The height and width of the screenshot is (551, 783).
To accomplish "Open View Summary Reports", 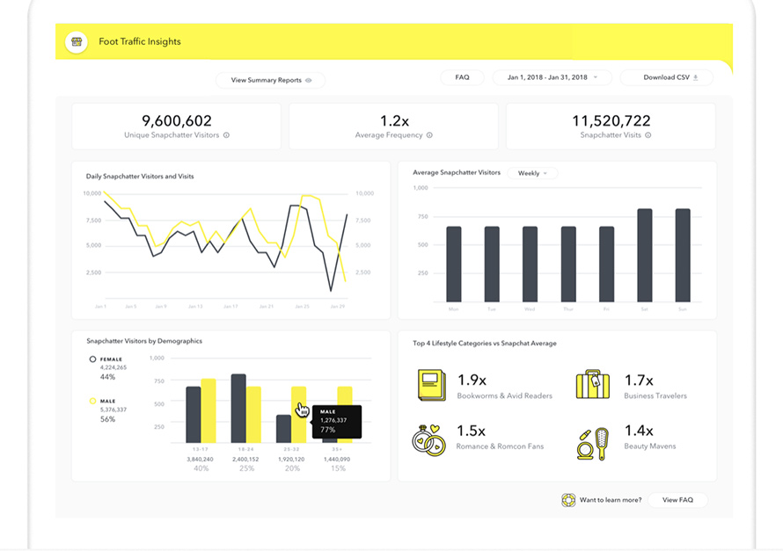I will point(271,80).
